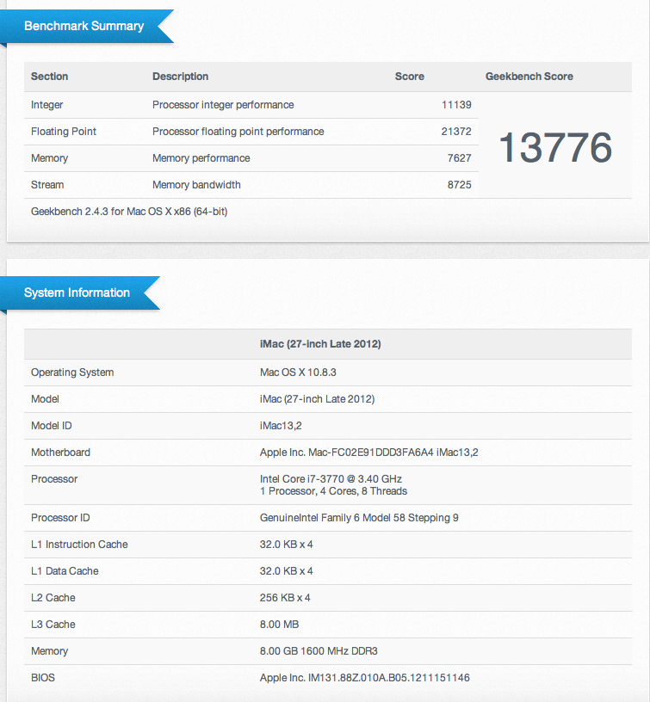Select the Floating Point score 21372

click(456, 132)
